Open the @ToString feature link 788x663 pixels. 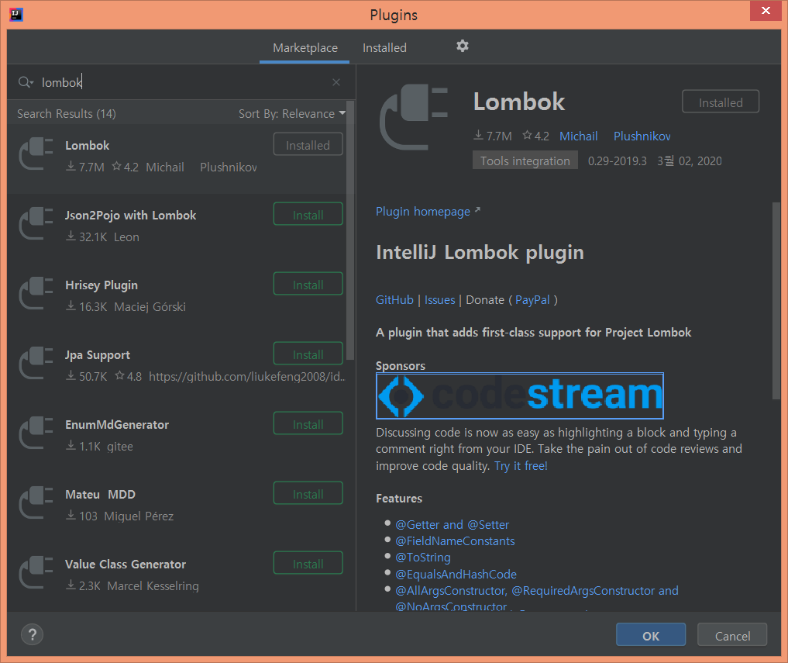click(422, 558)
